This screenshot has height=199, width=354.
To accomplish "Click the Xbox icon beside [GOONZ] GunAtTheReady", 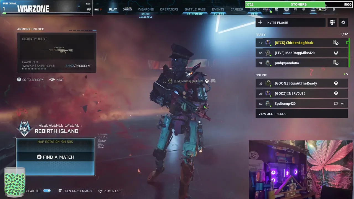I will pyautogui.click(x=336, y=83).
